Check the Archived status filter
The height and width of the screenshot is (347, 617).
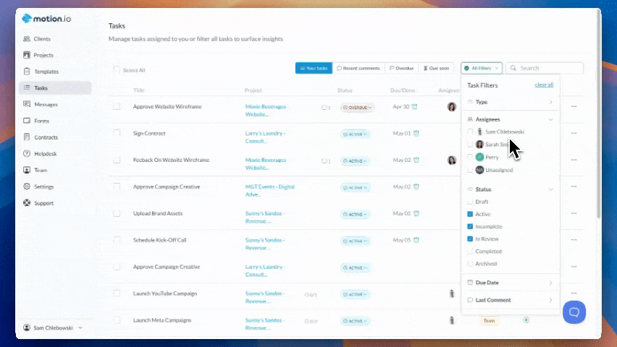click(x=470, y=264)
